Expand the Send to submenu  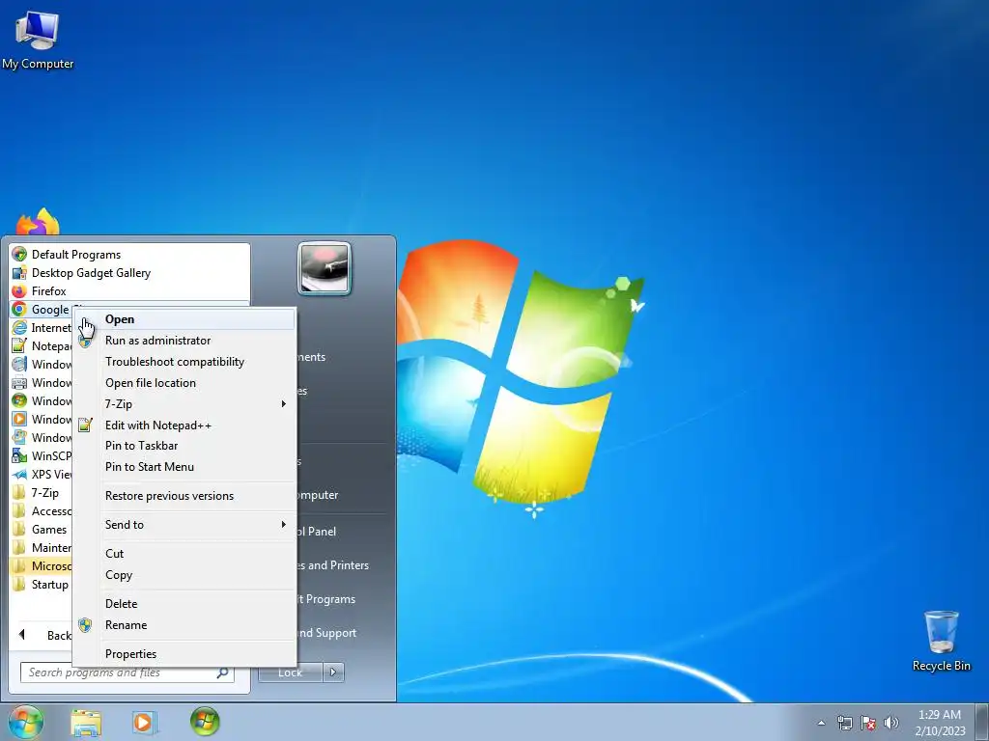(184, 524)
